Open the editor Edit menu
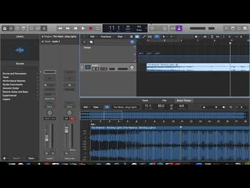The width and height of the screenshot is (250, 188). pyautogui.click(x=85, y=107)
